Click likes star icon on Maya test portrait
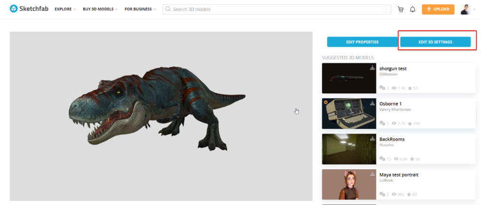Viewport: 481px width, 205px height. 410,194
